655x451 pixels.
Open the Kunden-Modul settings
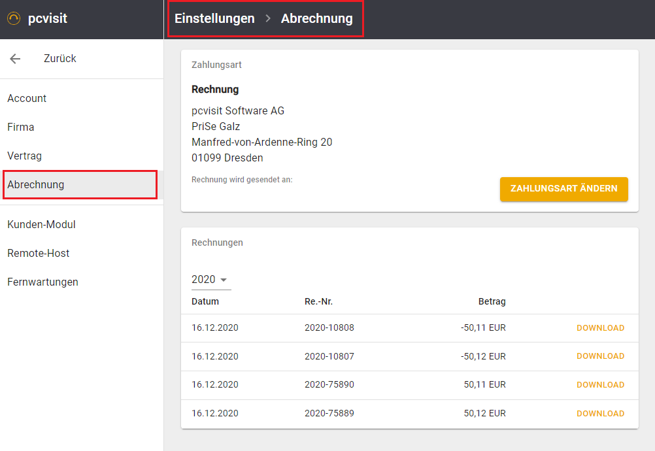(x=41, y=224)
